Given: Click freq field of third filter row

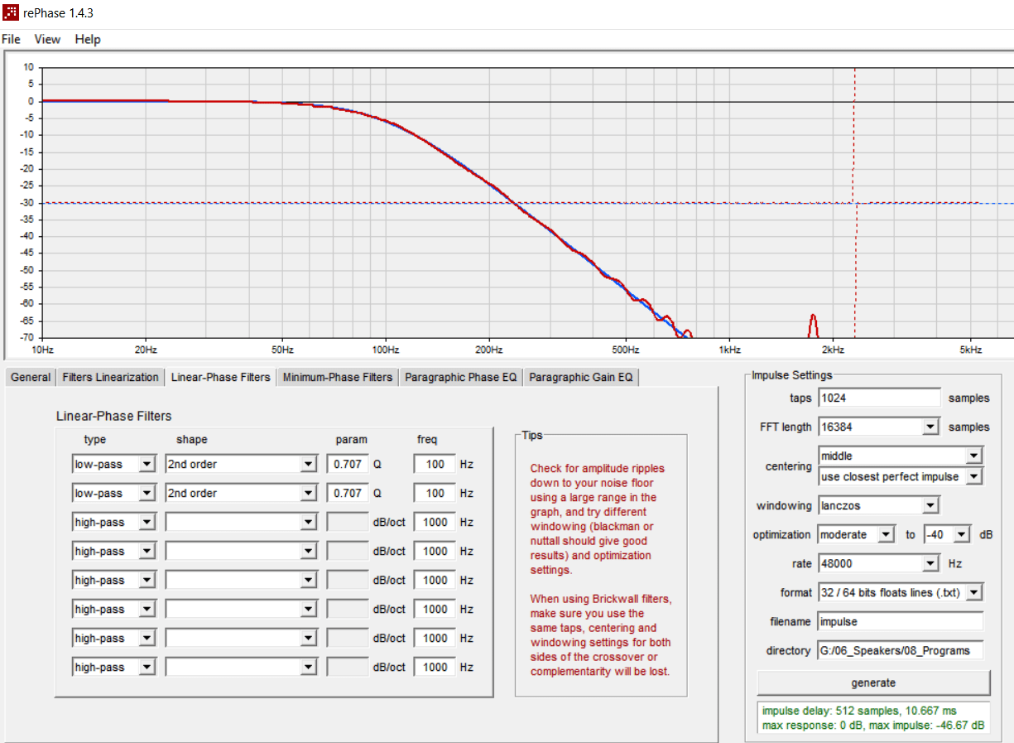Looking at the screenshot, I should point(435,522).
